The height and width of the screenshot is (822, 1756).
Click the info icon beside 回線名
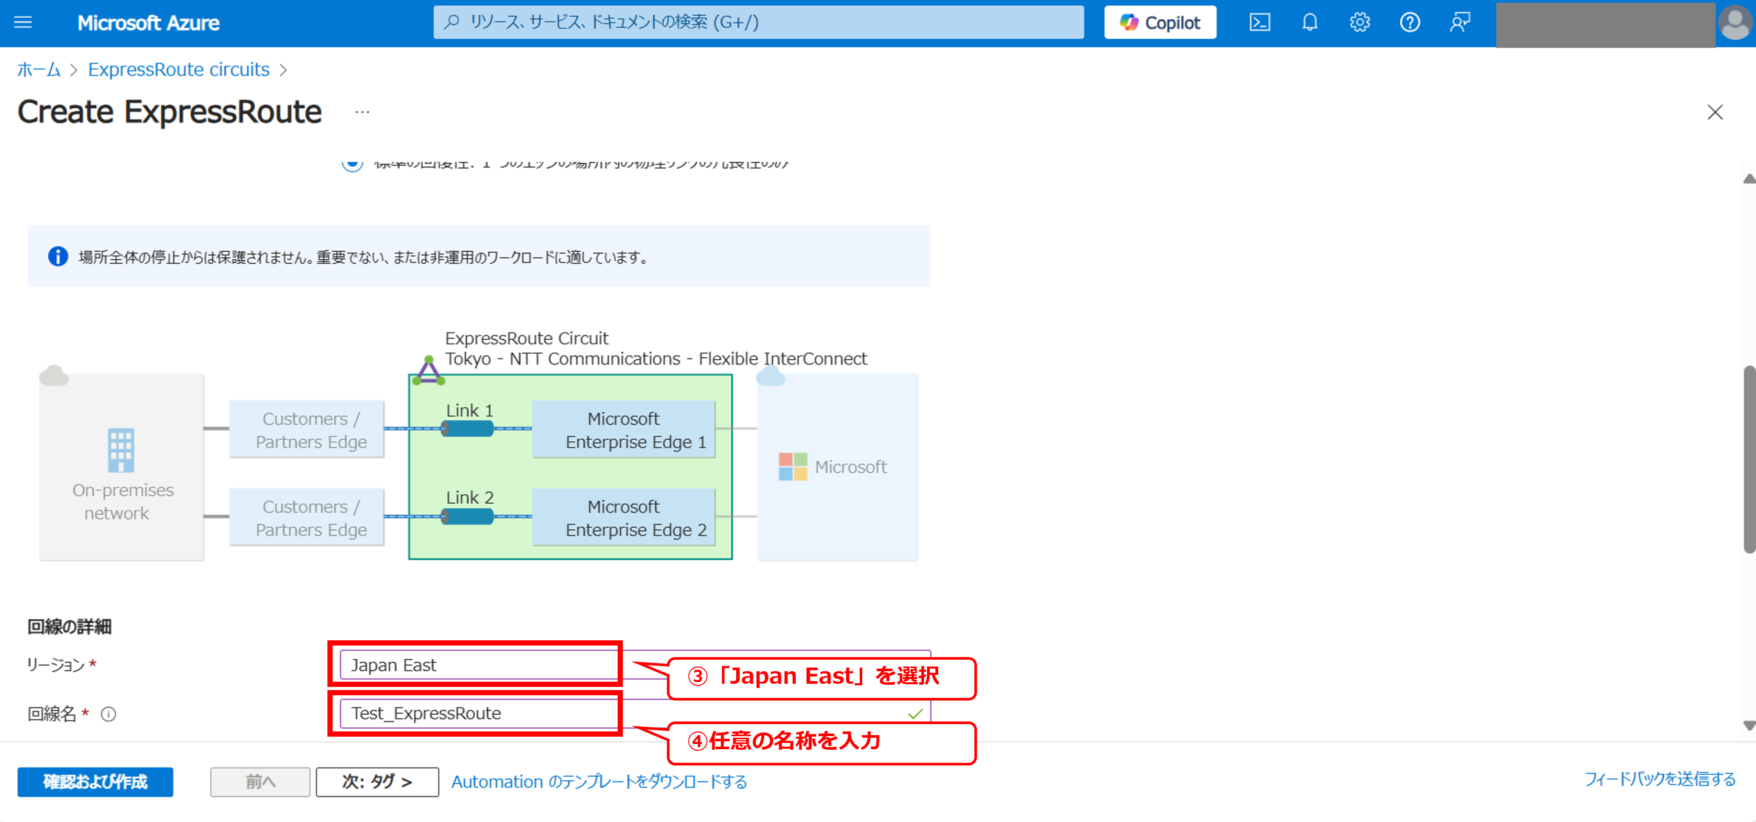108,714
